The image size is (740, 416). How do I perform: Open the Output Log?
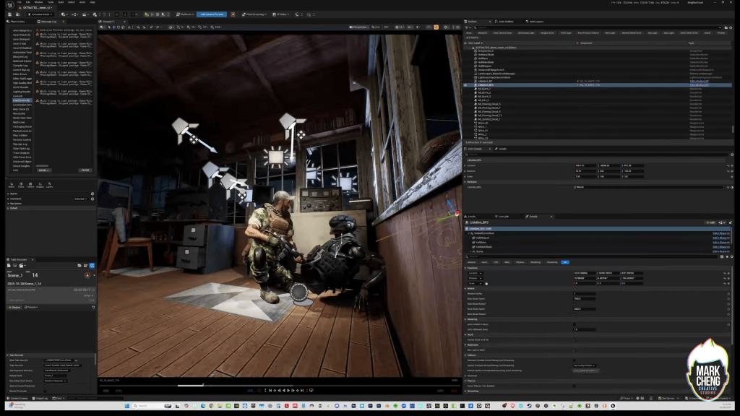coord(40,399)
